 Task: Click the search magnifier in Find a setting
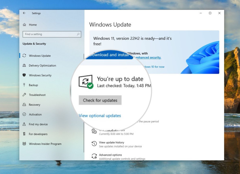click(78, 34)
